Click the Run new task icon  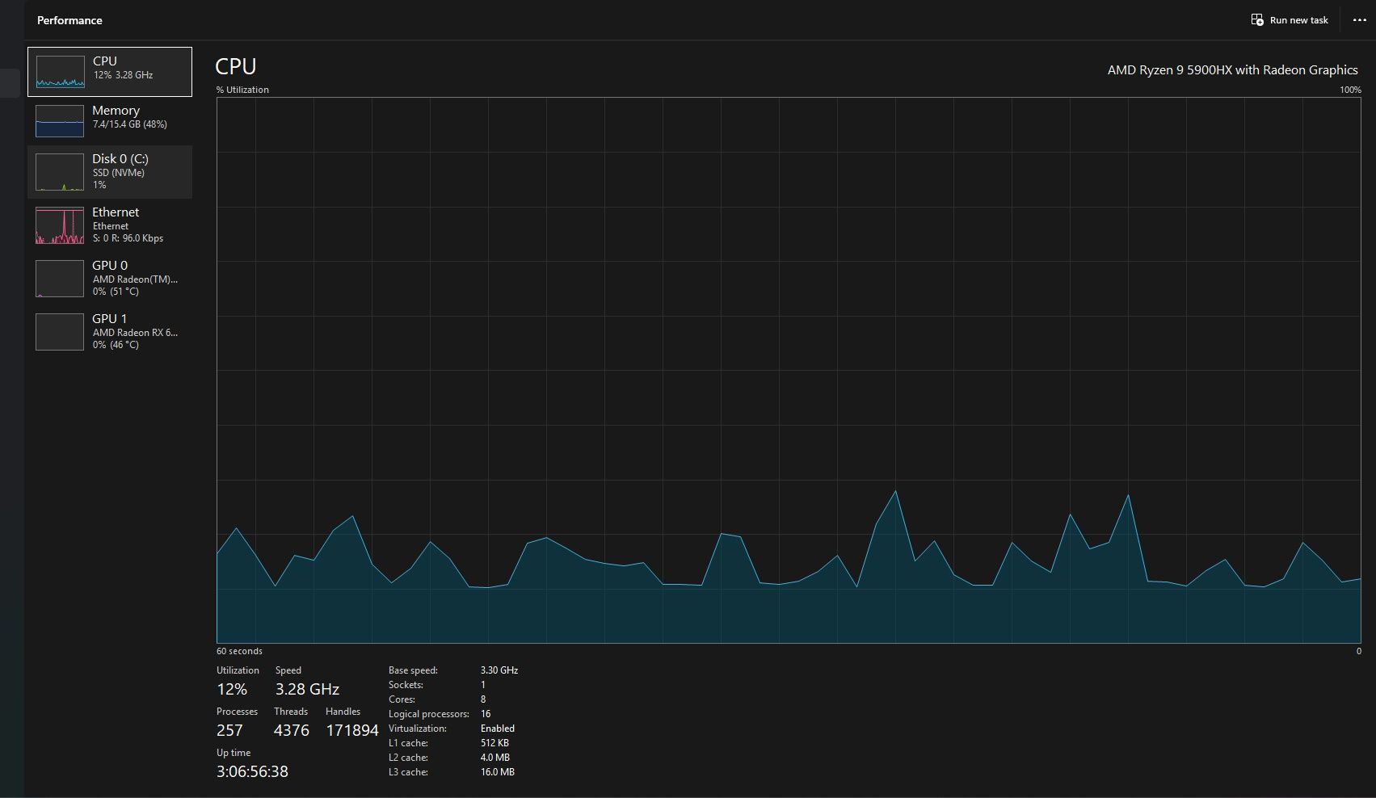click(x=1257, y=19)
